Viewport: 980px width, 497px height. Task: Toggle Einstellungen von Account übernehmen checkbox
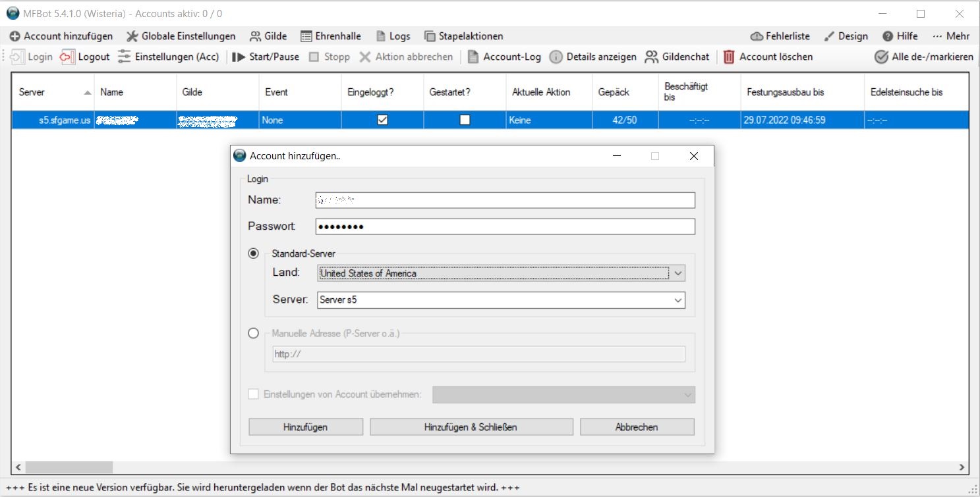pos(253,394)
